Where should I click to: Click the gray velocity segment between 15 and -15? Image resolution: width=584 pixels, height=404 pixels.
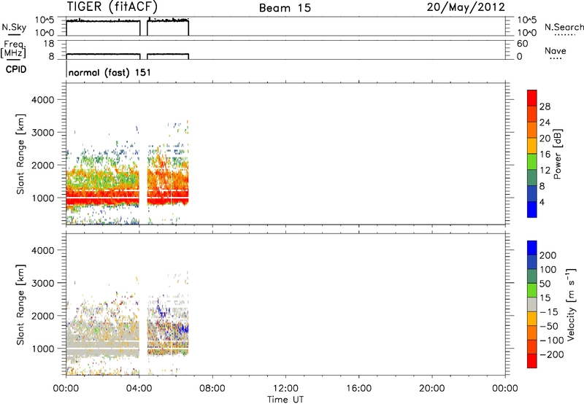532,305
